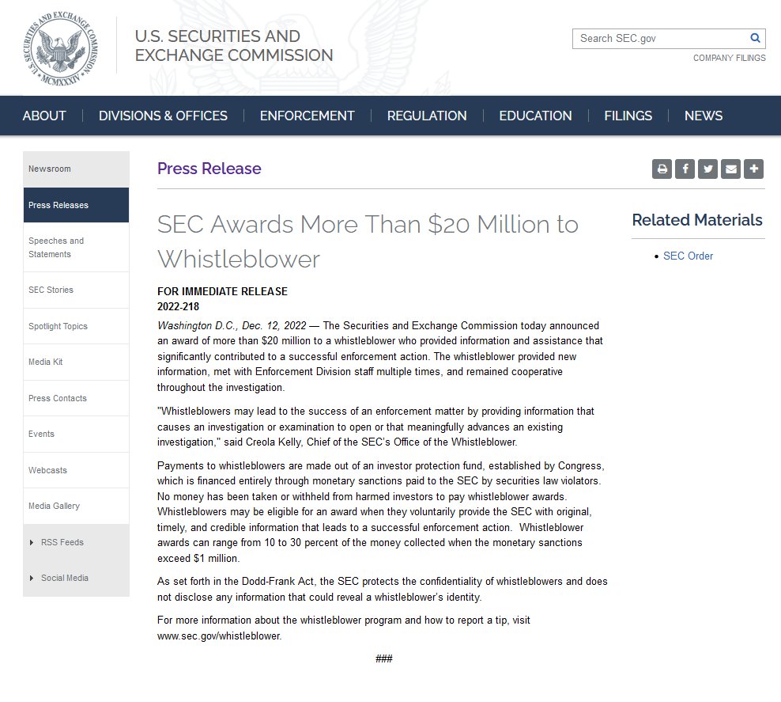Image resolution: width=781 pixels, height=702 pixels.
Task: Click the U.S. Securities and Exchange Commission title
Action: (x=234, y=45)
